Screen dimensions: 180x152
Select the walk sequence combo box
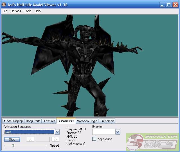coord(29,132)
